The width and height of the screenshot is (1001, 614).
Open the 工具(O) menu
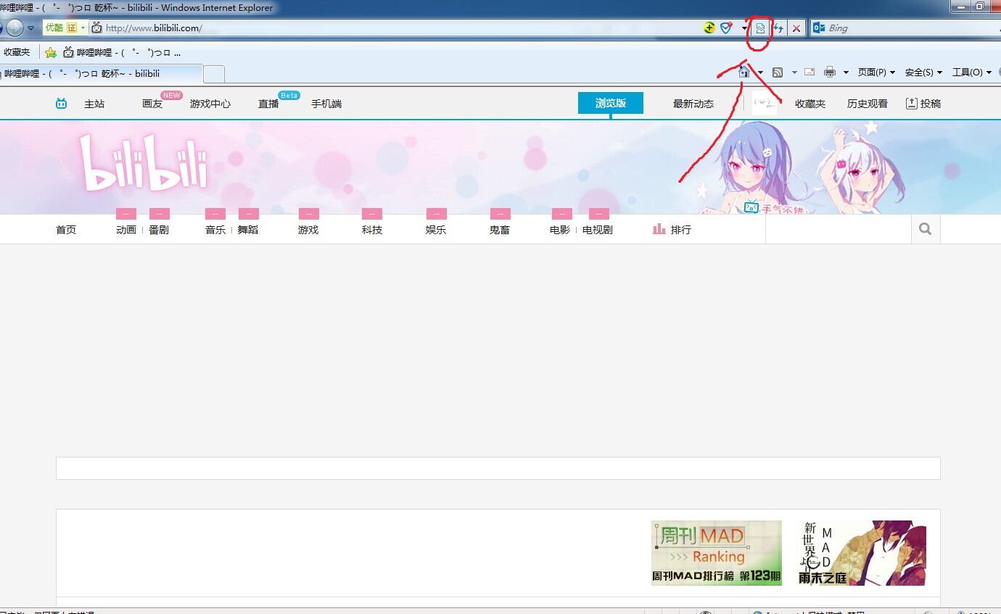tap(972, 72)
